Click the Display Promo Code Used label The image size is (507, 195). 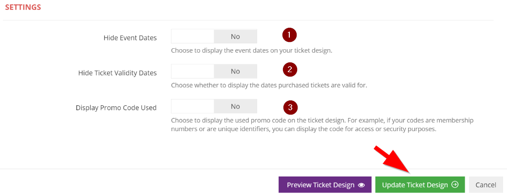click(x=116, y=108)
